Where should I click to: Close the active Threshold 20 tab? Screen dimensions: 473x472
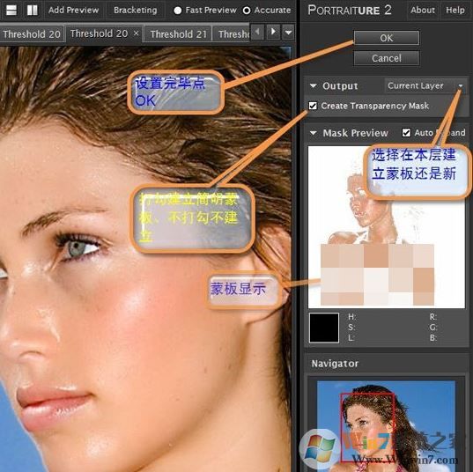coord(136,33)
